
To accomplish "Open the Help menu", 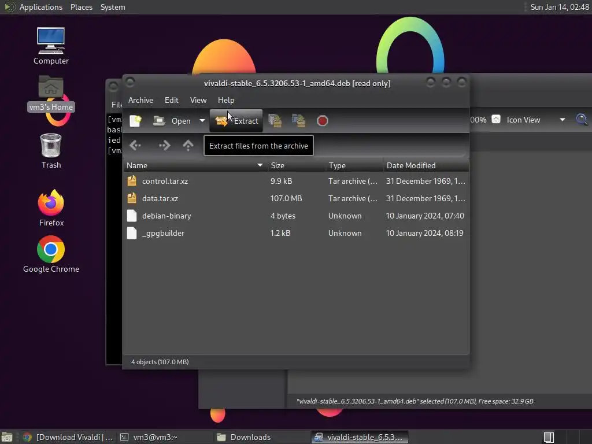I will pos(226,100).
